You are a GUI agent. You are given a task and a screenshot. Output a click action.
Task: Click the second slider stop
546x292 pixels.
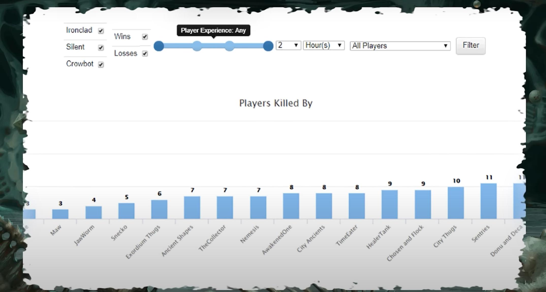point(197,46)
